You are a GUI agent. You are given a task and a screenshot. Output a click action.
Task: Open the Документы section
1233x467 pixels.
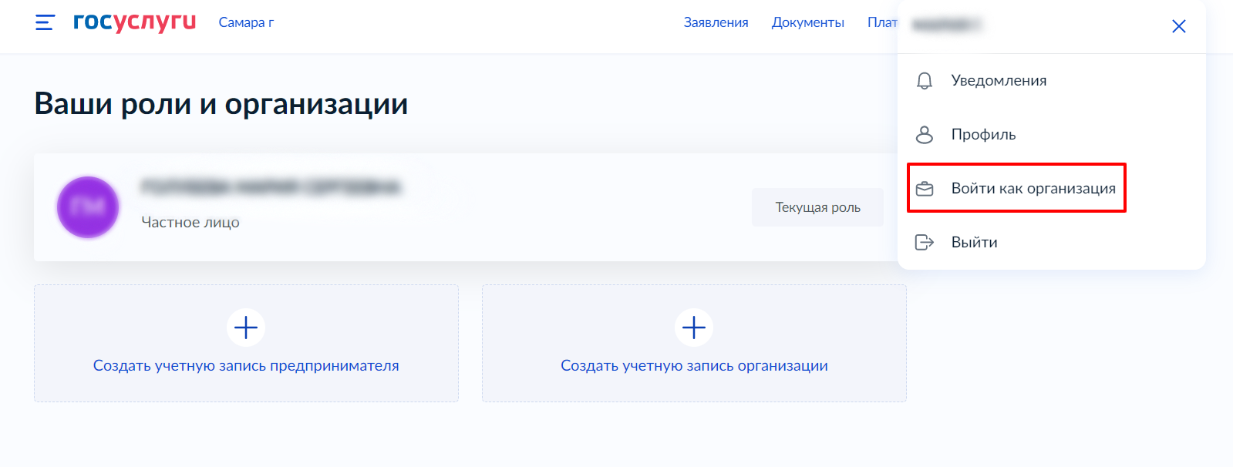[807, 22]
